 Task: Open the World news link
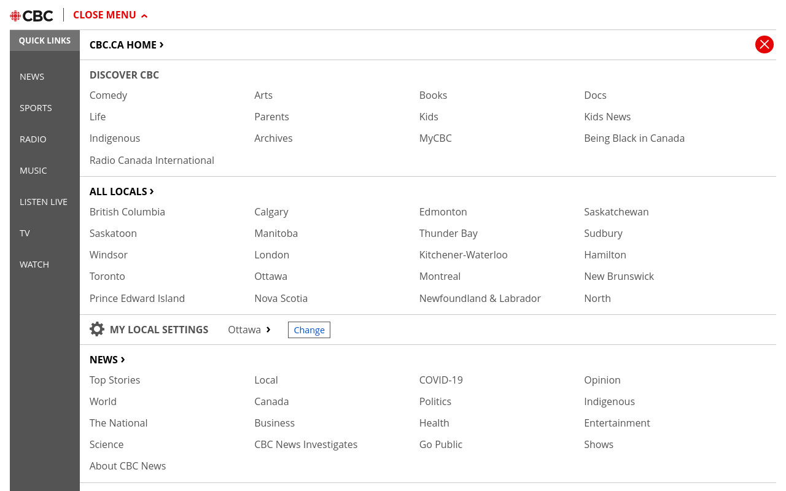(103, 401)
